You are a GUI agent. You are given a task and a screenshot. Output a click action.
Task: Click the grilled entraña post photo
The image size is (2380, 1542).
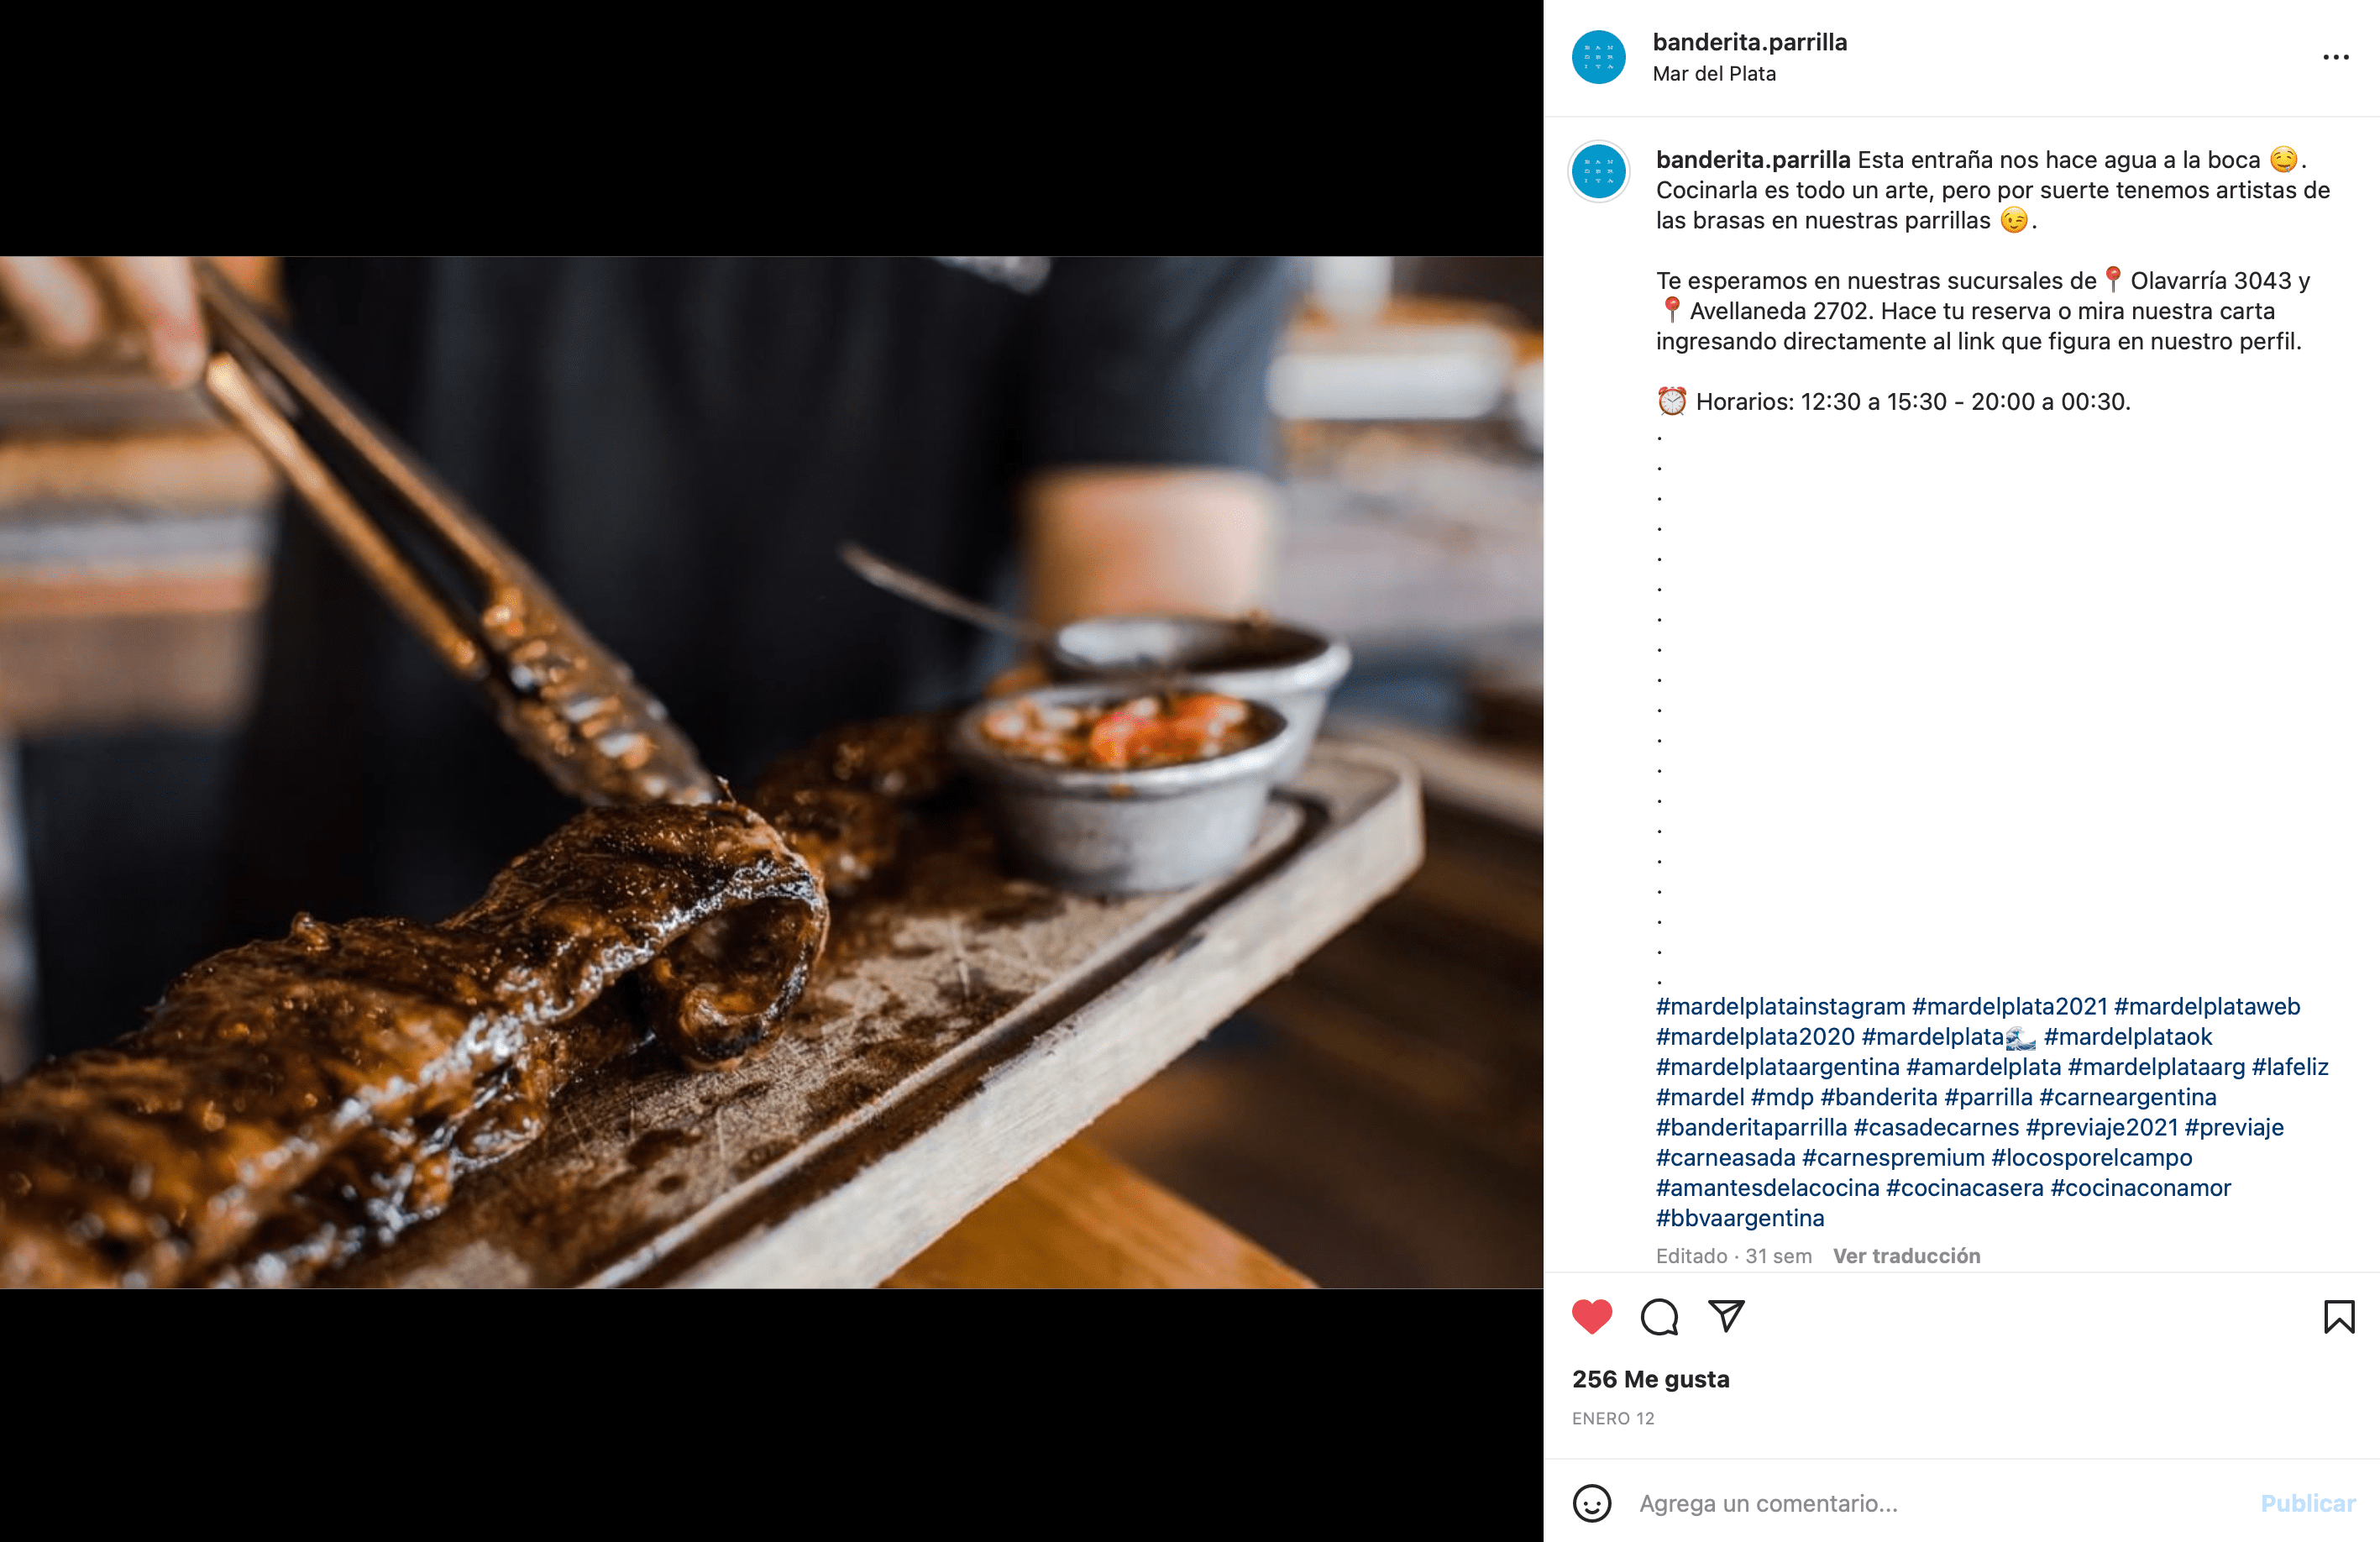(771, 772)
